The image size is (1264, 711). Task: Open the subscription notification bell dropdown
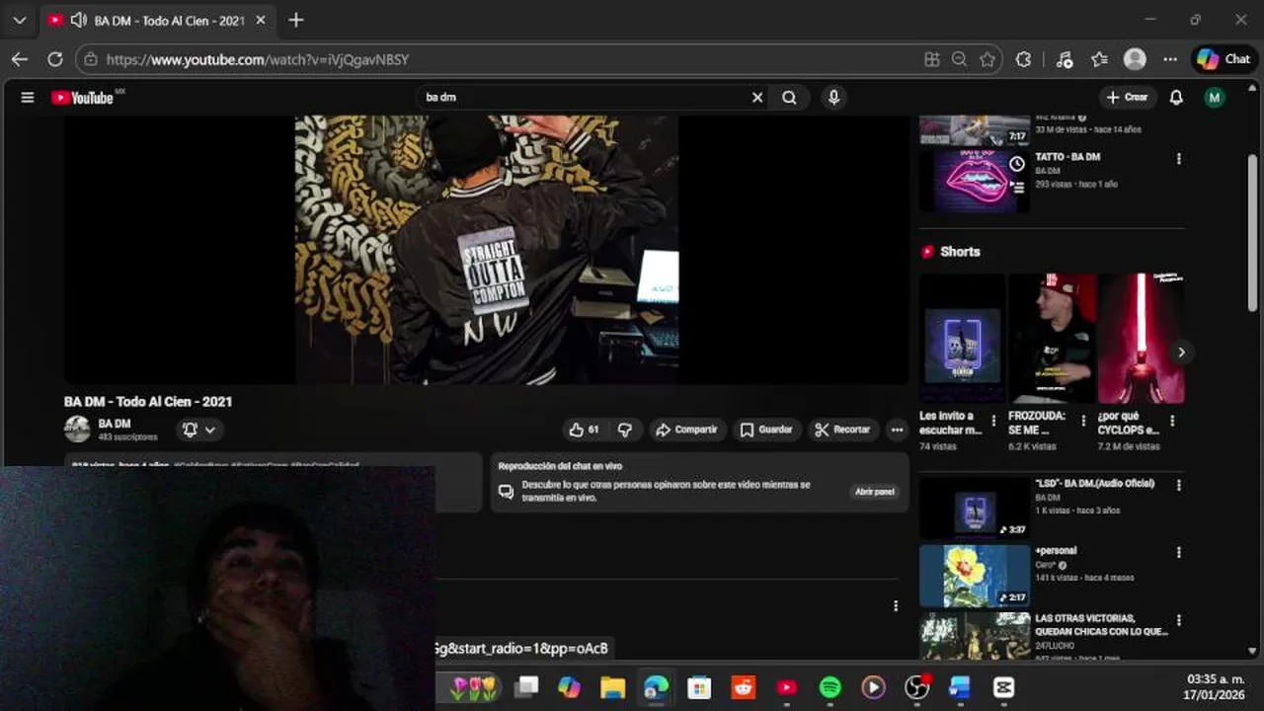point(198,430)
